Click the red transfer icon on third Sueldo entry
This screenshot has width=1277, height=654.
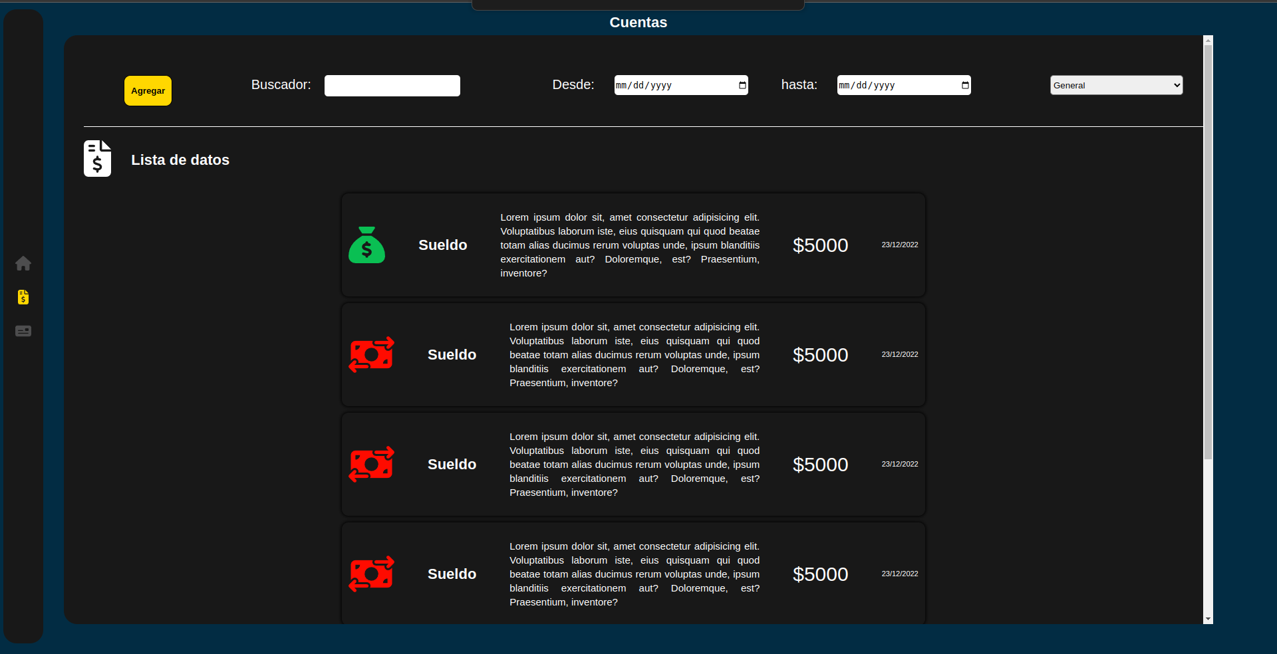coord(371,464)
